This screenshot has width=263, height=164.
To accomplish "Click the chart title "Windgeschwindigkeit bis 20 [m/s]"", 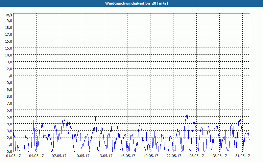I will click(x=131, y=3).
